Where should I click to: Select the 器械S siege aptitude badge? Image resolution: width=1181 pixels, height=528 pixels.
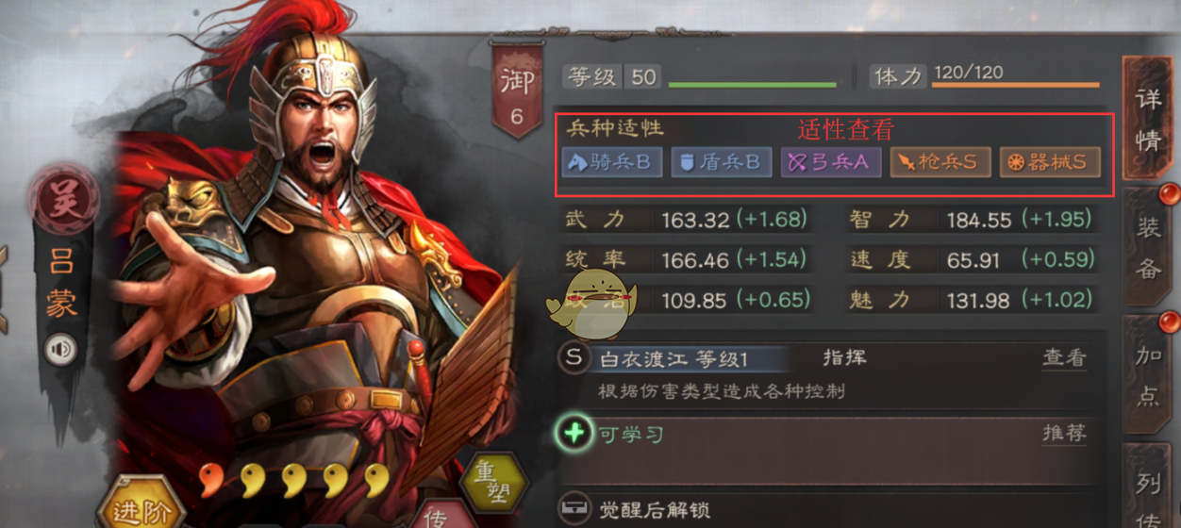(1050, 162)
